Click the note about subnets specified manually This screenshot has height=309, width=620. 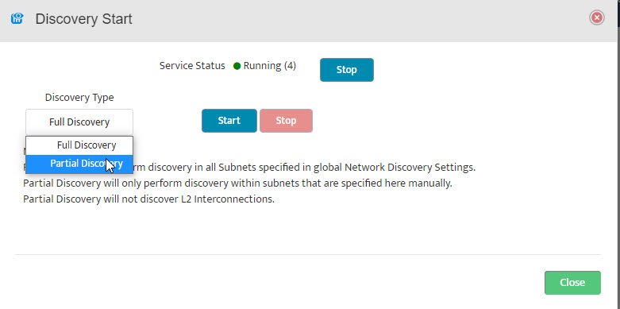[x=237, y=183]
